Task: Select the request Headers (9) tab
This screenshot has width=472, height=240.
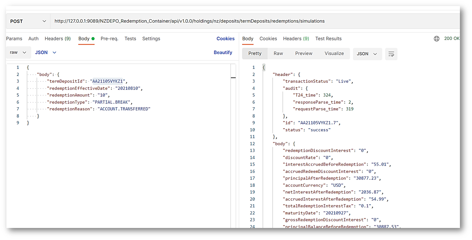Action: (58, 39)
